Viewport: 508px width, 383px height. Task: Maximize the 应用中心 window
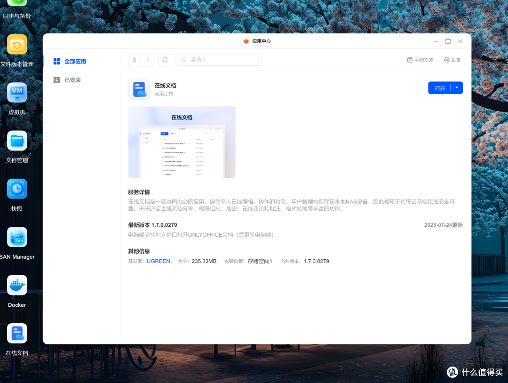pos(448,41)
